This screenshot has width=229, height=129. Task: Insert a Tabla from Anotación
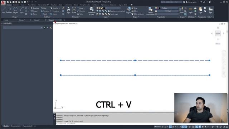pos(80,14)
